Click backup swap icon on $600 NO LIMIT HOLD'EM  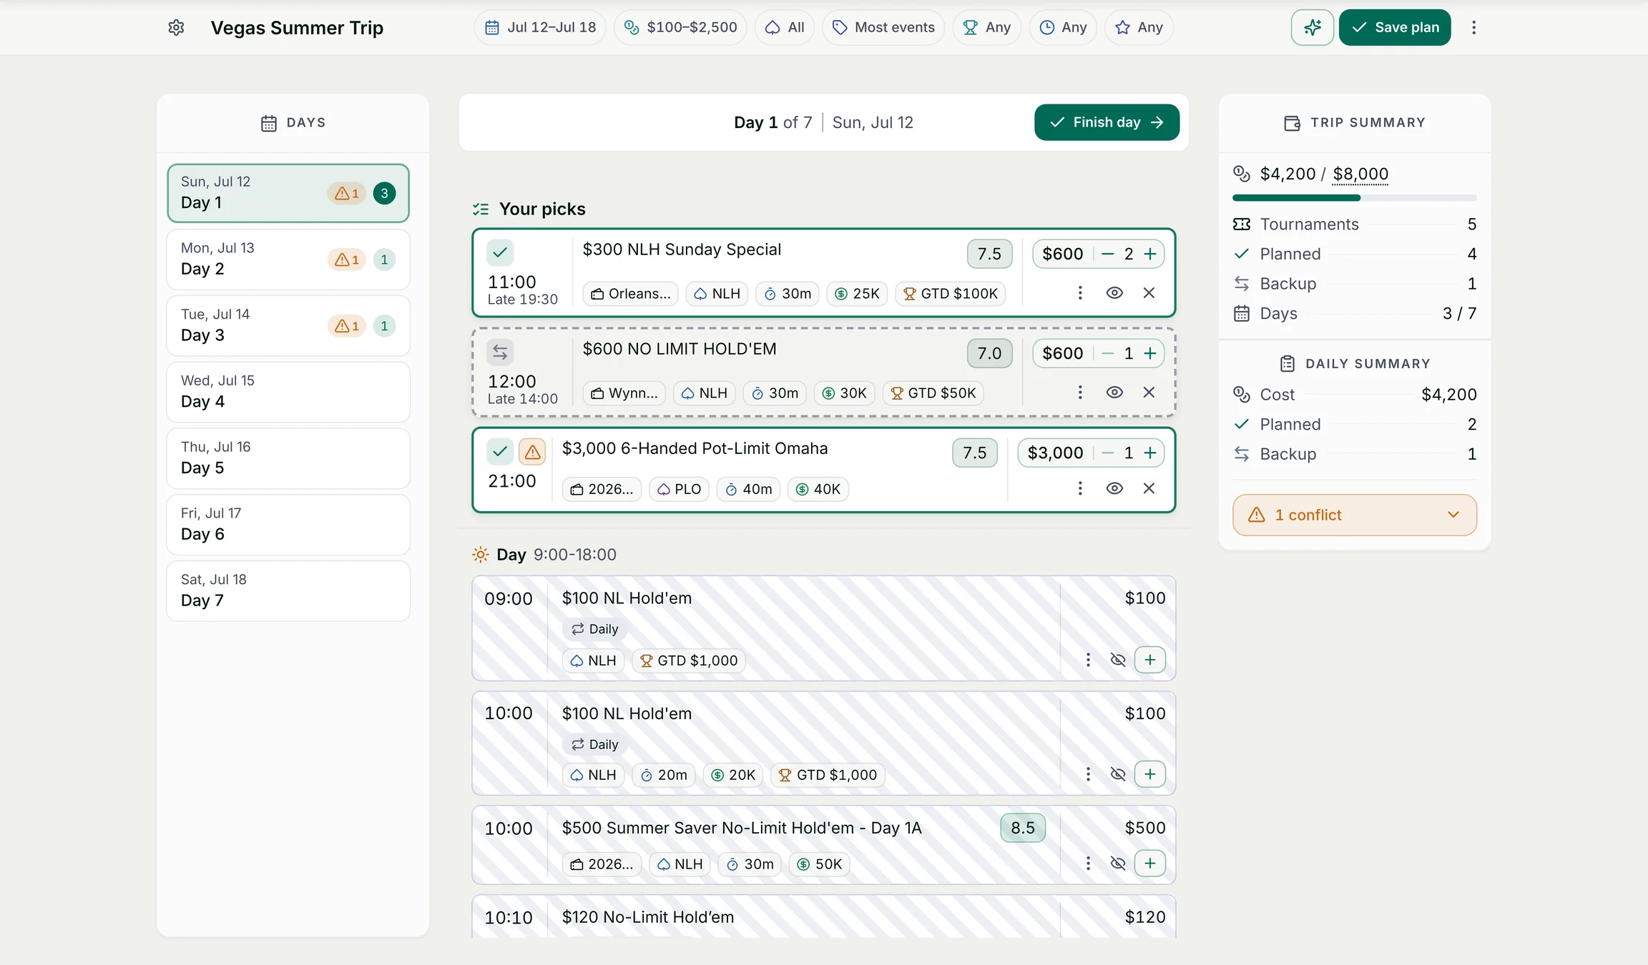[500, 352]
